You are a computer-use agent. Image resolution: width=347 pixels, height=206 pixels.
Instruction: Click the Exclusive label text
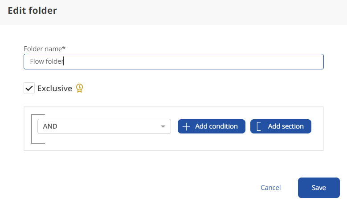tap(54, 88)
